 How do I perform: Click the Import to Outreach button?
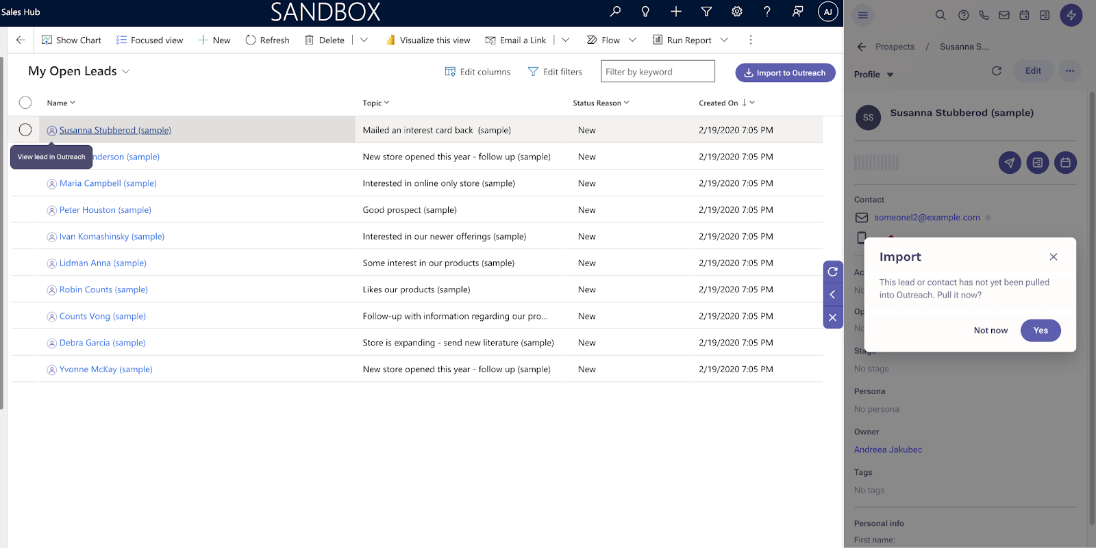(x=785, y=73)
